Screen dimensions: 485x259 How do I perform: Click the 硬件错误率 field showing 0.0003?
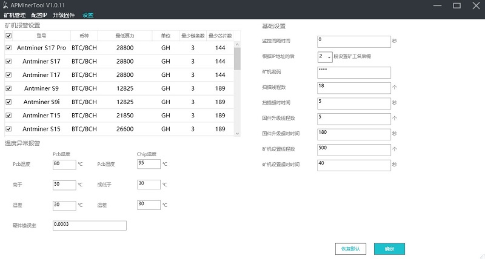tap(89, 226)
